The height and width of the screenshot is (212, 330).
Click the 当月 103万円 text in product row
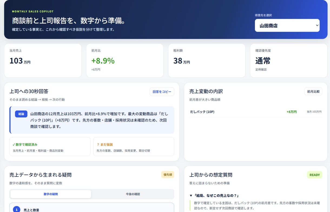pos(314,112)
